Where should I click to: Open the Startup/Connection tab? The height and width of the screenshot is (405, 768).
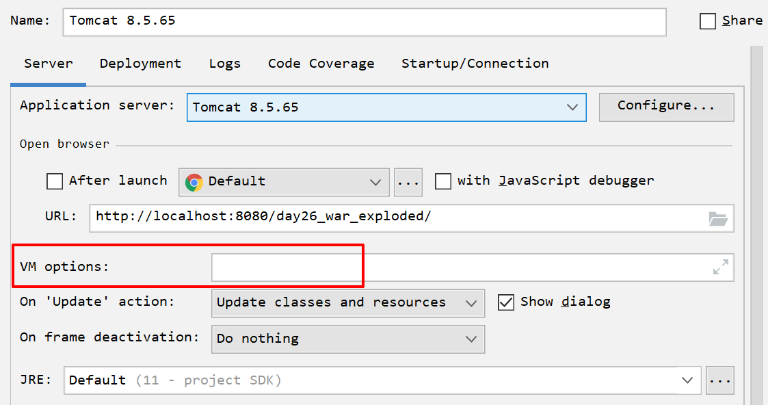(x=475, y=64)
